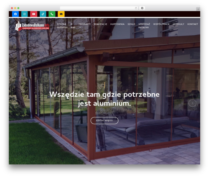This screenshot has height=177, width=209.
Task: Open Kontakt menu item
Action: [193, 24]
